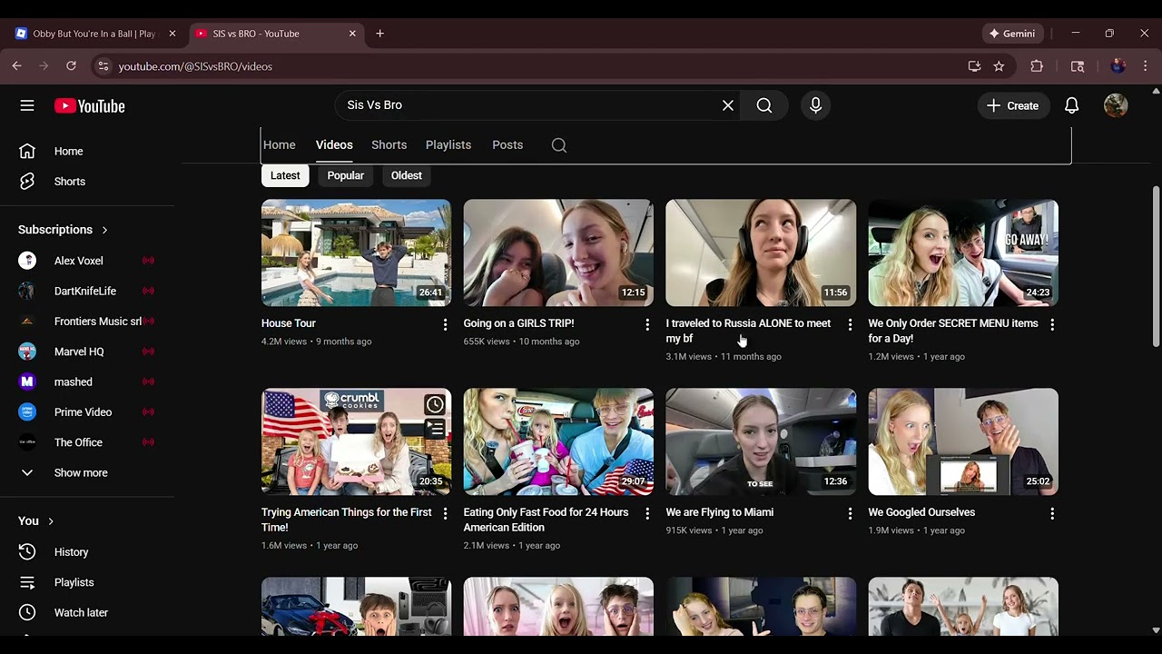The width and height of the screenshot is (1162, 654).
Task: Close the SIS vs BRO YouTube browser tab
Action: (352, 34)
